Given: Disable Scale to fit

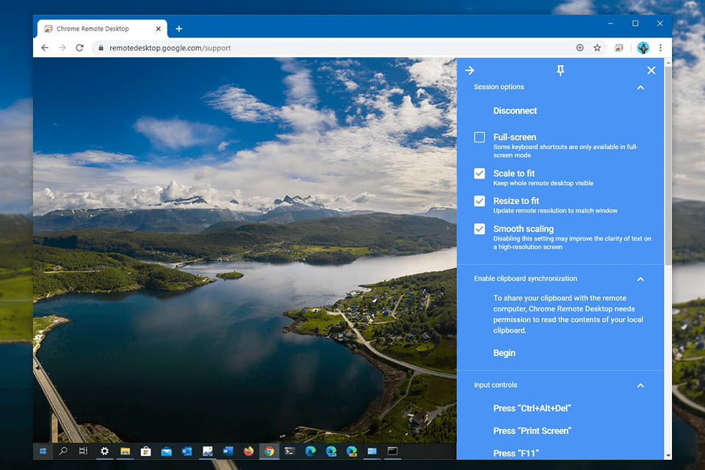Looking at the screenshot, I should (x=480, y=173).
